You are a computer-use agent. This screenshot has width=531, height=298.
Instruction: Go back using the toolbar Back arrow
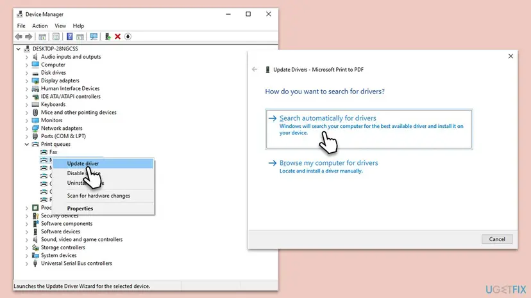19,36
